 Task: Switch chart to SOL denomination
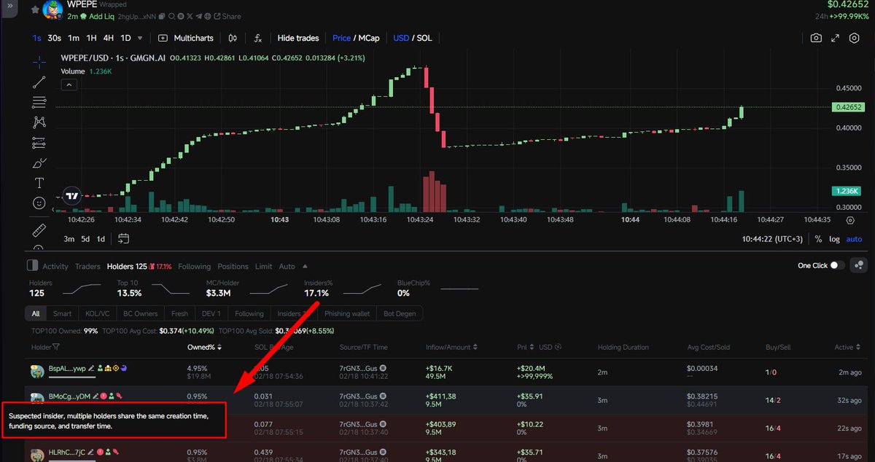tap(424, 38)
